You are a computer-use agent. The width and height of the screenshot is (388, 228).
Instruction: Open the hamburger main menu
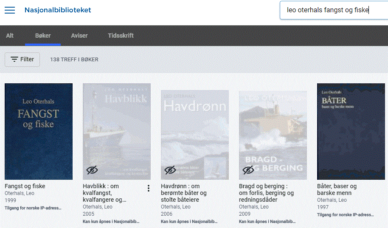(x=10, y=10)
